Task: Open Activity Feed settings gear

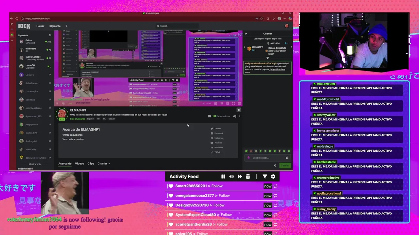Action: click(273, 177)
